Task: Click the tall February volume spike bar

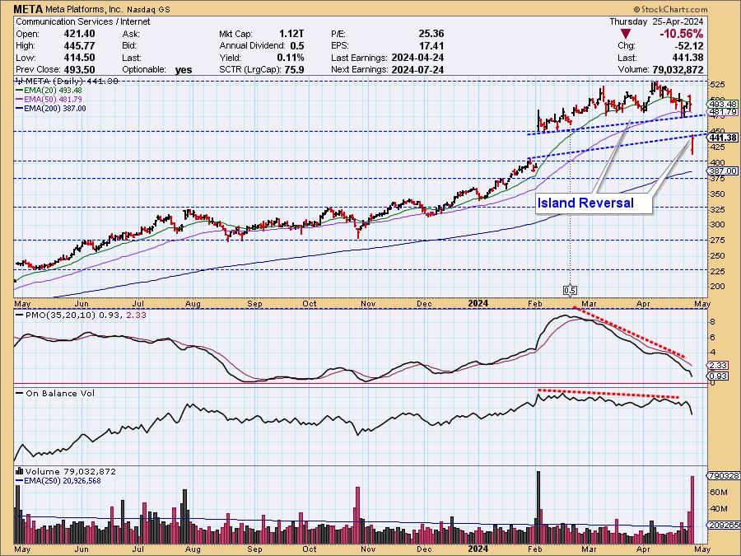Action: pyautogui.click(x=538, y=507)
